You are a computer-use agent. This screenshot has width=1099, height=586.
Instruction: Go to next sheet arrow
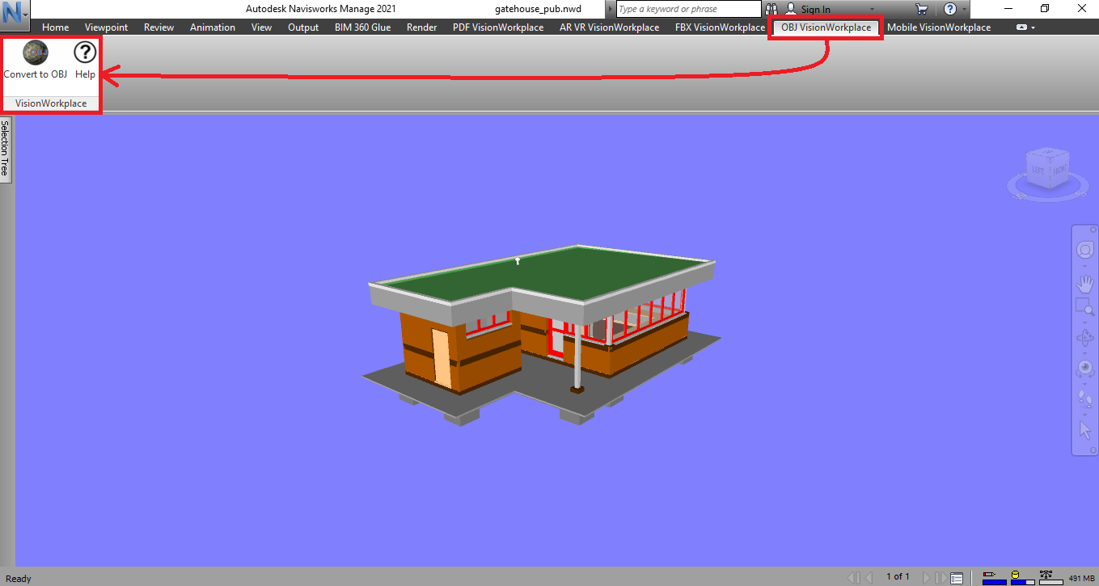(x=926, y=578)
